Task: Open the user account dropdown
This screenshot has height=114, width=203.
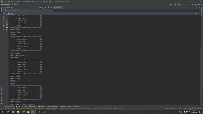Action: (170, 4)
